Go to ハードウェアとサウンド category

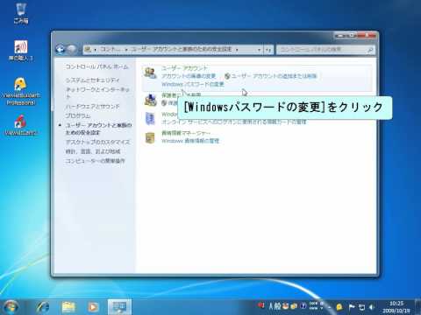click(x=92, y=107)
